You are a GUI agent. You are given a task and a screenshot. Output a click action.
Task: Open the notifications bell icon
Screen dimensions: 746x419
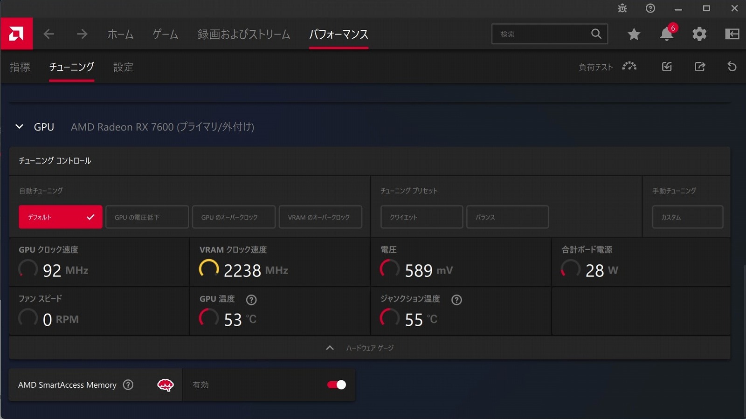[x=666, y=34]
